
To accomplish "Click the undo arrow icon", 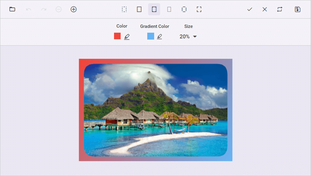I will tap(28, 9).
